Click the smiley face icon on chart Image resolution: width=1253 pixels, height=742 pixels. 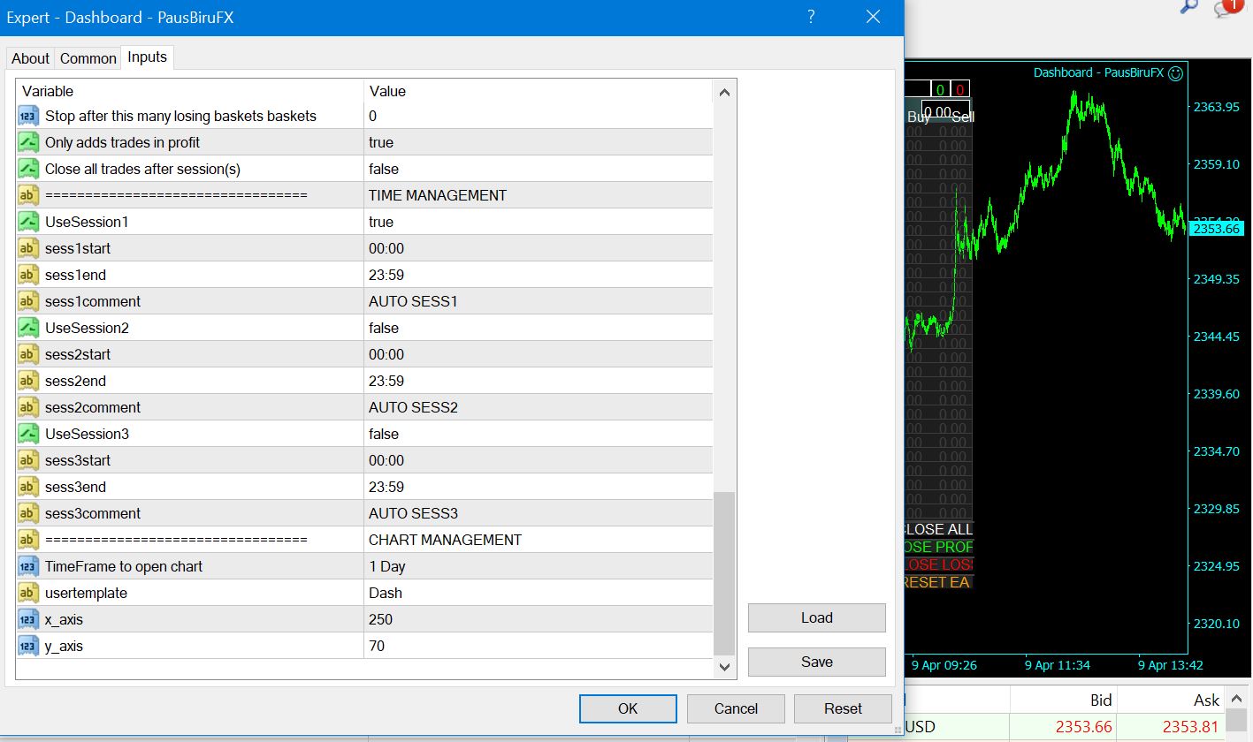tap(1175, 73)
